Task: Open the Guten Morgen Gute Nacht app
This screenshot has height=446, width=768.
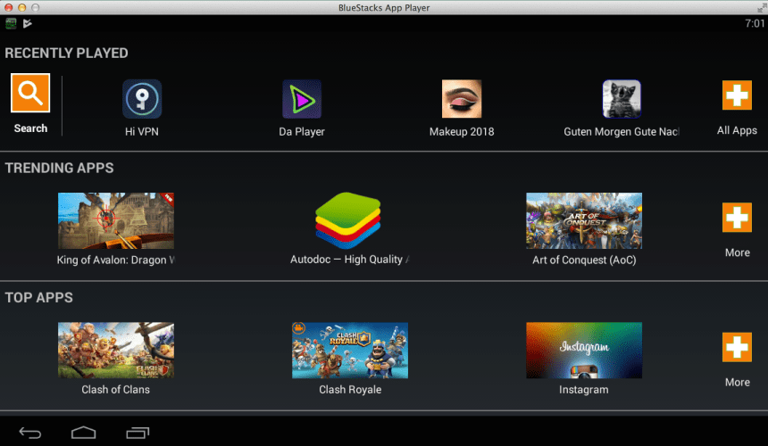Action: (x=621, y=99)
